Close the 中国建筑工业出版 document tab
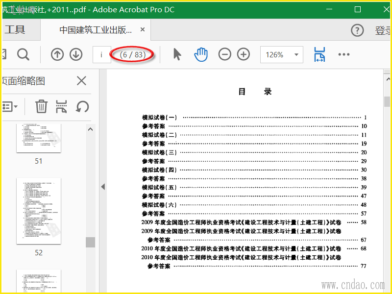Viewport: 392px width, 294px height. (x=143, y=29)
